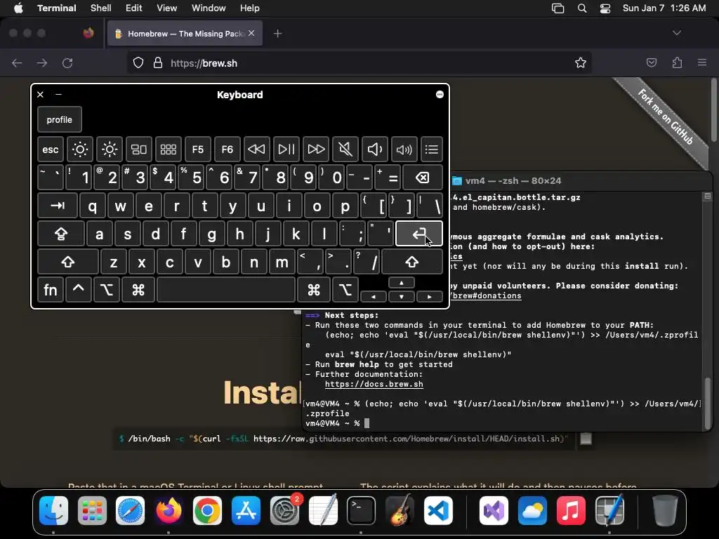Tap the right arrow key
This screenshot has height=539, width=719.
429,297
